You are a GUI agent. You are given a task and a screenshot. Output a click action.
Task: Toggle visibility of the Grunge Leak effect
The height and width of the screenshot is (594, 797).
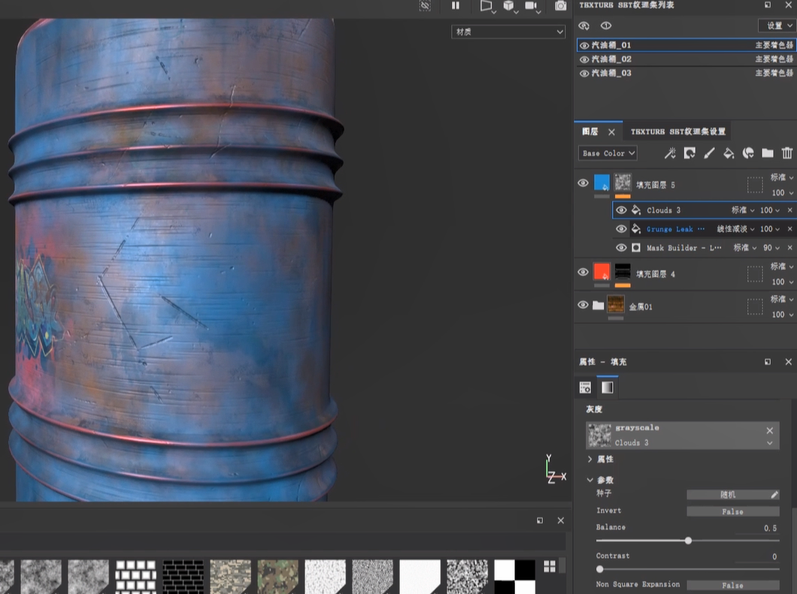pyautogui.click(x=621, y=229)
